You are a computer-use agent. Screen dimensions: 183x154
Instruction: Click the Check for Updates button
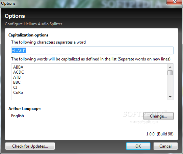click(30, 146)
